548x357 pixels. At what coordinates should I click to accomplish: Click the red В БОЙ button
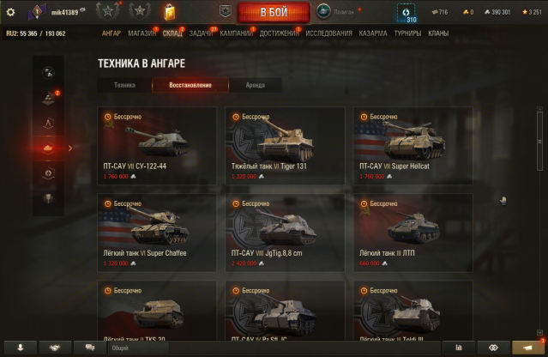click(x=274, y=12)
